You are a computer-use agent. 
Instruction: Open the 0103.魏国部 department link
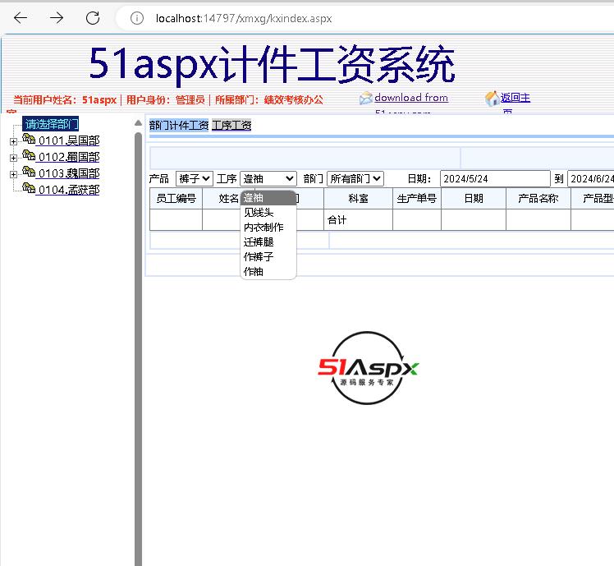69,173
